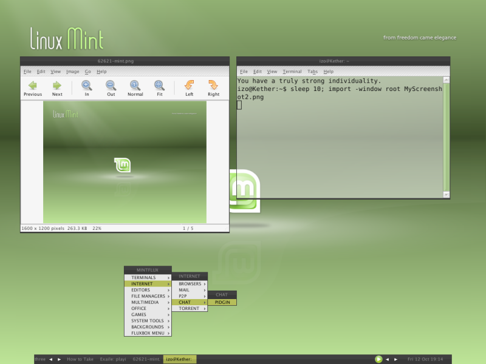Image resolution: width=486 pixels, height=364 pixels.
Task: Switch to 'How to Take' taskbar window
Action: click(80, 359)
